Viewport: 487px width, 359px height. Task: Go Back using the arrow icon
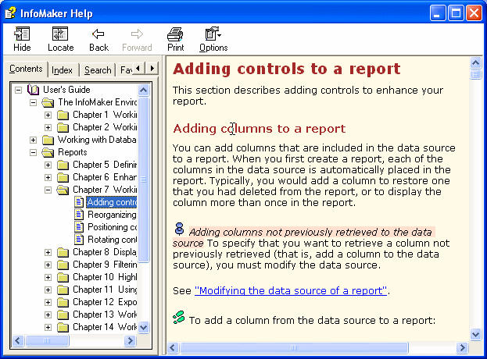point(98,34)
